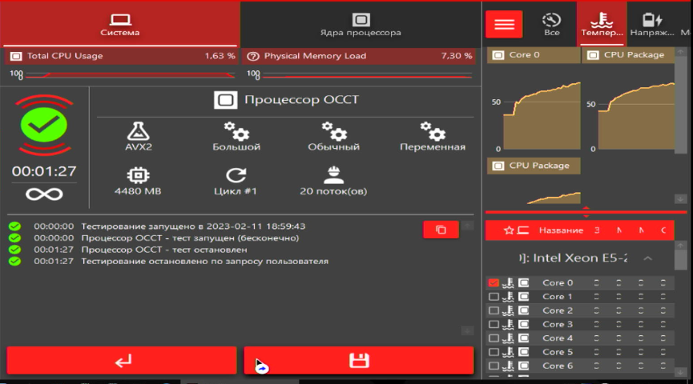Click the Total CPU Usage graph line
This screenshot has width=693, height=384.
point(131,75)
